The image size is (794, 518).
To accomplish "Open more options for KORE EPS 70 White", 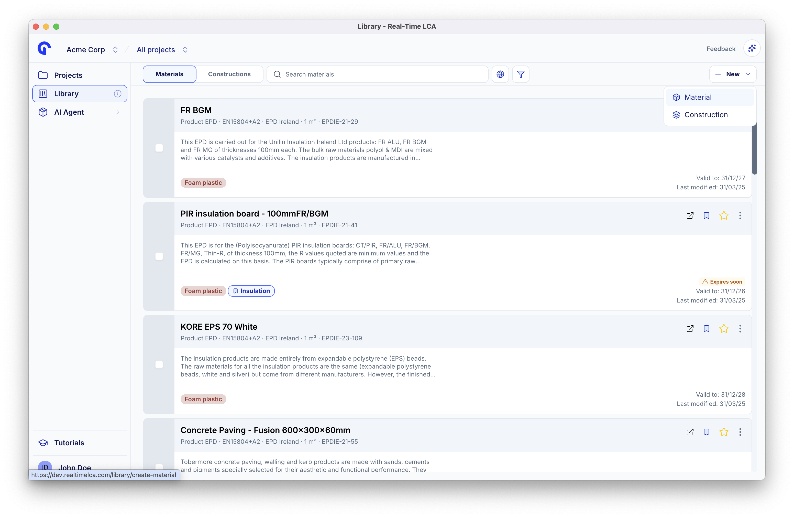I will point(740,329).
